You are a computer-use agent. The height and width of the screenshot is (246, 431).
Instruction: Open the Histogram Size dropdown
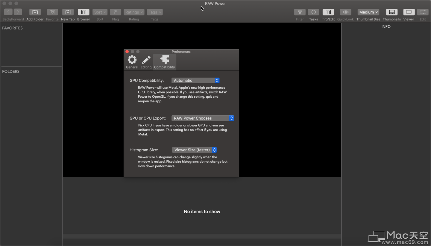[x=194, y=150]
